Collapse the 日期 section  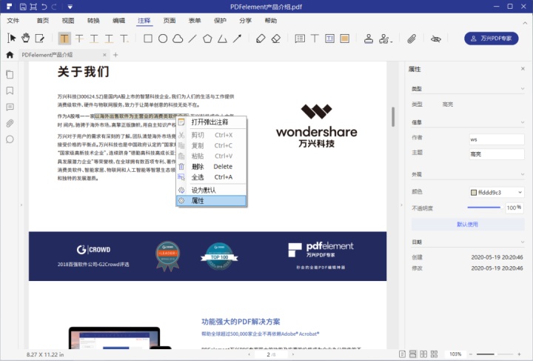523,242
